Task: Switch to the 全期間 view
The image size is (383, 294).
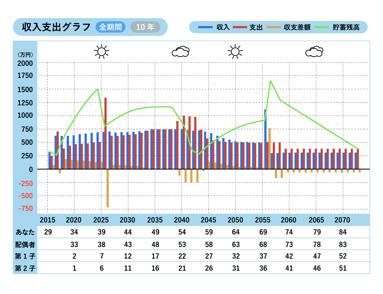Action: (111, 27)
